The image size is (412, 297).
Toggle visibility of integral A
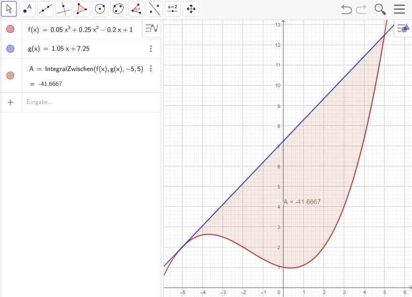pos(10,75)
